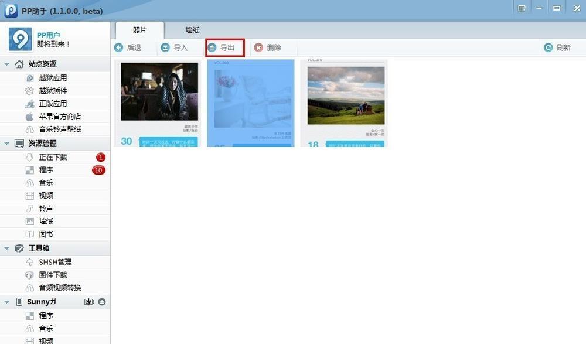
Task: Click the 图书 label in the sidebar
Action: pyautogui.click(x=46, y=234)
